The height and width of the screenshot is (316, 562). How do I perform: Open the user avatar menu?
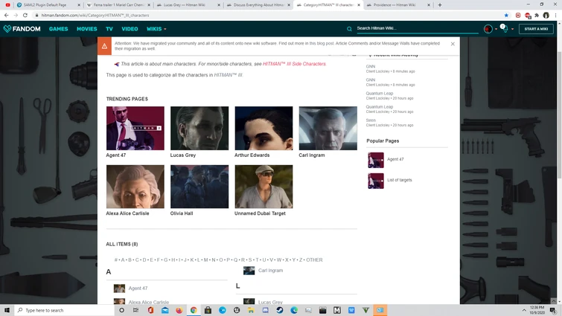[488, 29]
